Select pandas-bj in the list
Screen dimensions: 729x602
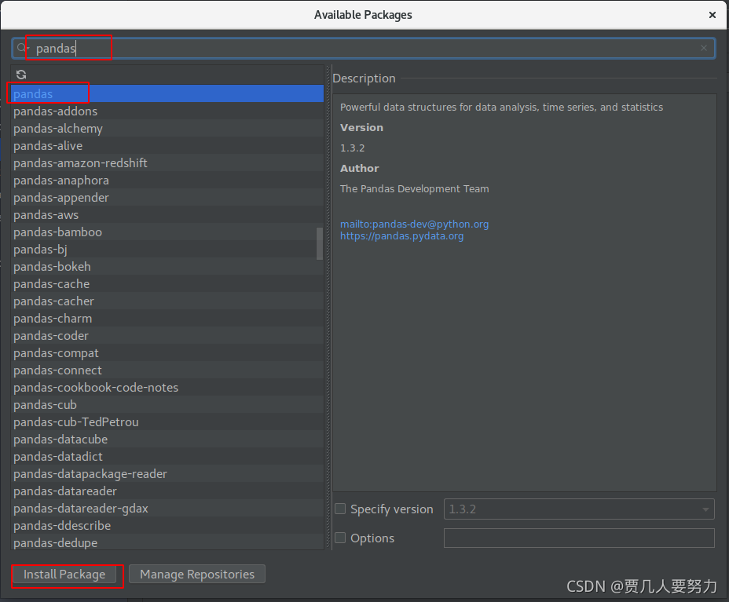(x=167, y=249)
